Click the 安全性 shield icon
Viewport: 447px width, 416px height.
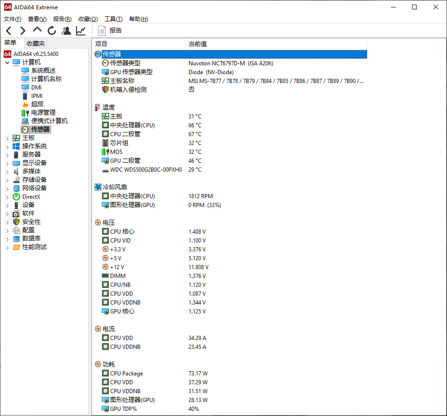(x=16, y=222)
